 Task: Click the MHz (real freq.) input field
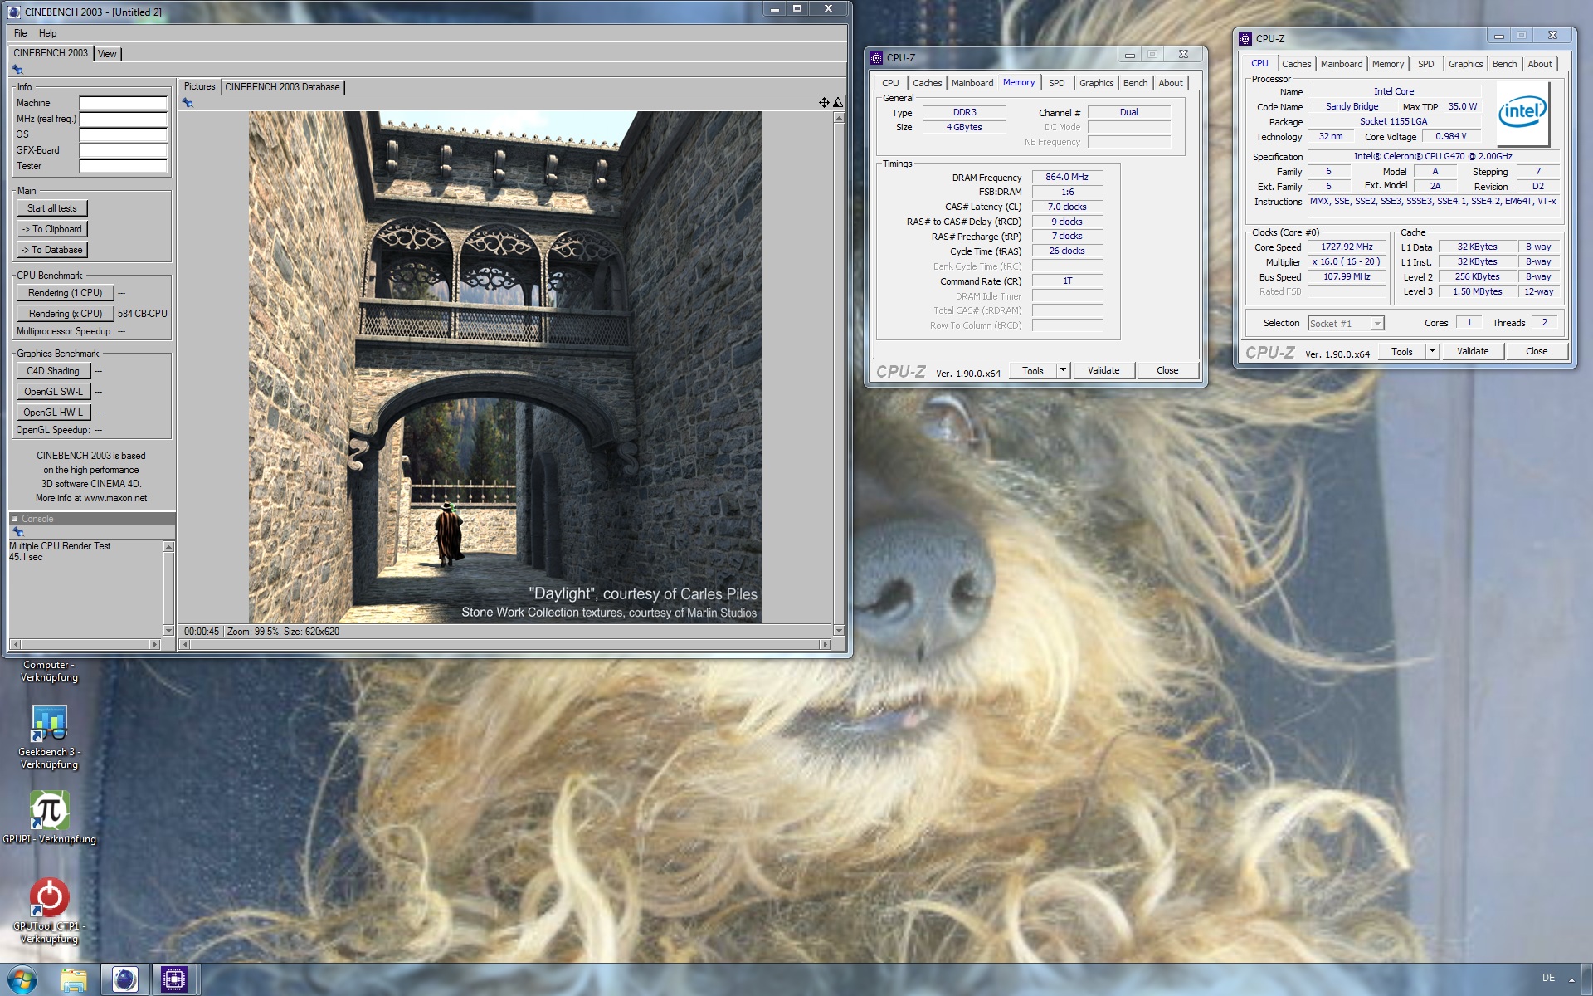tap(123, 119)
